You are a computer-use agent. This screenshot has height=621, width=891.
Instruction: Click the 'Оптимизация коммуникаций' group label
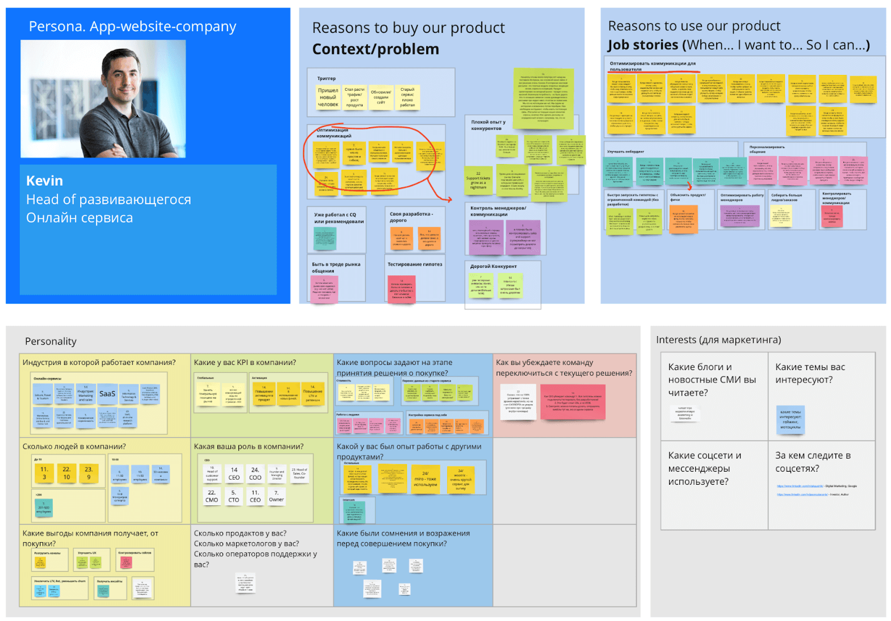click(x=334, y=133)
